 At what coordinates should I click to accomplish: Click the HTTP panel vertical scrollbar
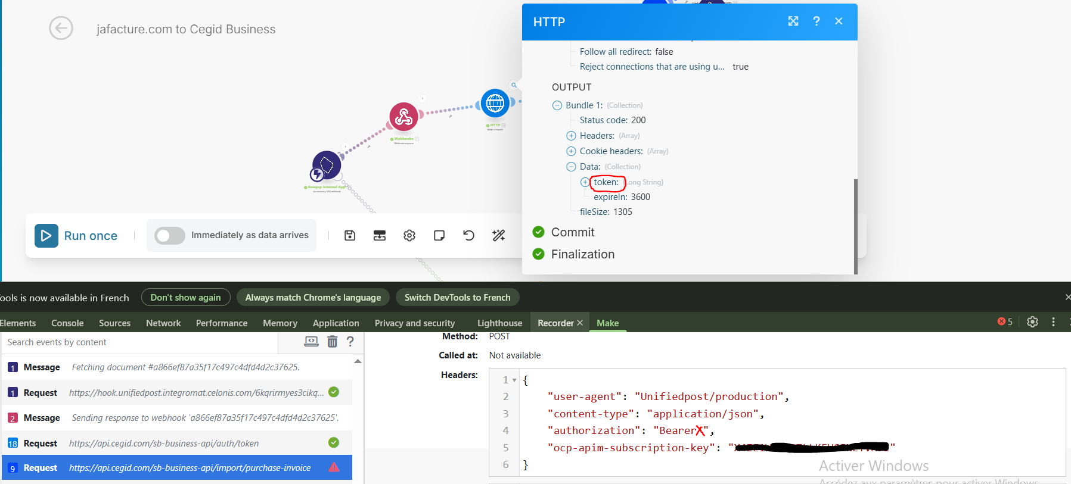(856, 226)
